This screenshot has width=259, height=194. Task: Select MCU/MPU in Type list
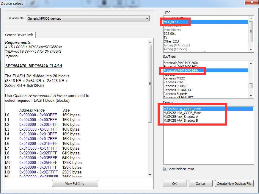tap(206, 22)
